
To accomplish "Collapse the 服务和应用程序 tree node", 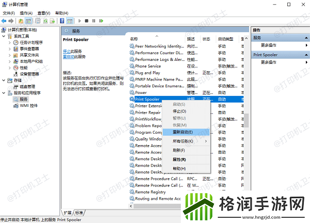I will pyautogui.click(x=5, y=92).
